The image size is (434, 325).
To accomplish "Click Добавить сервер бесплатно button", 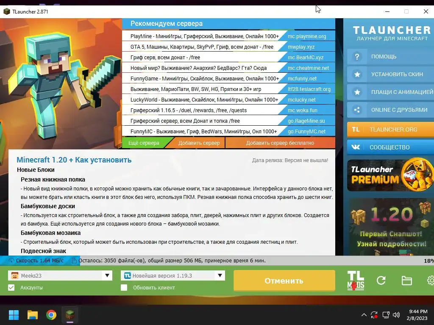I will point(280,143).
